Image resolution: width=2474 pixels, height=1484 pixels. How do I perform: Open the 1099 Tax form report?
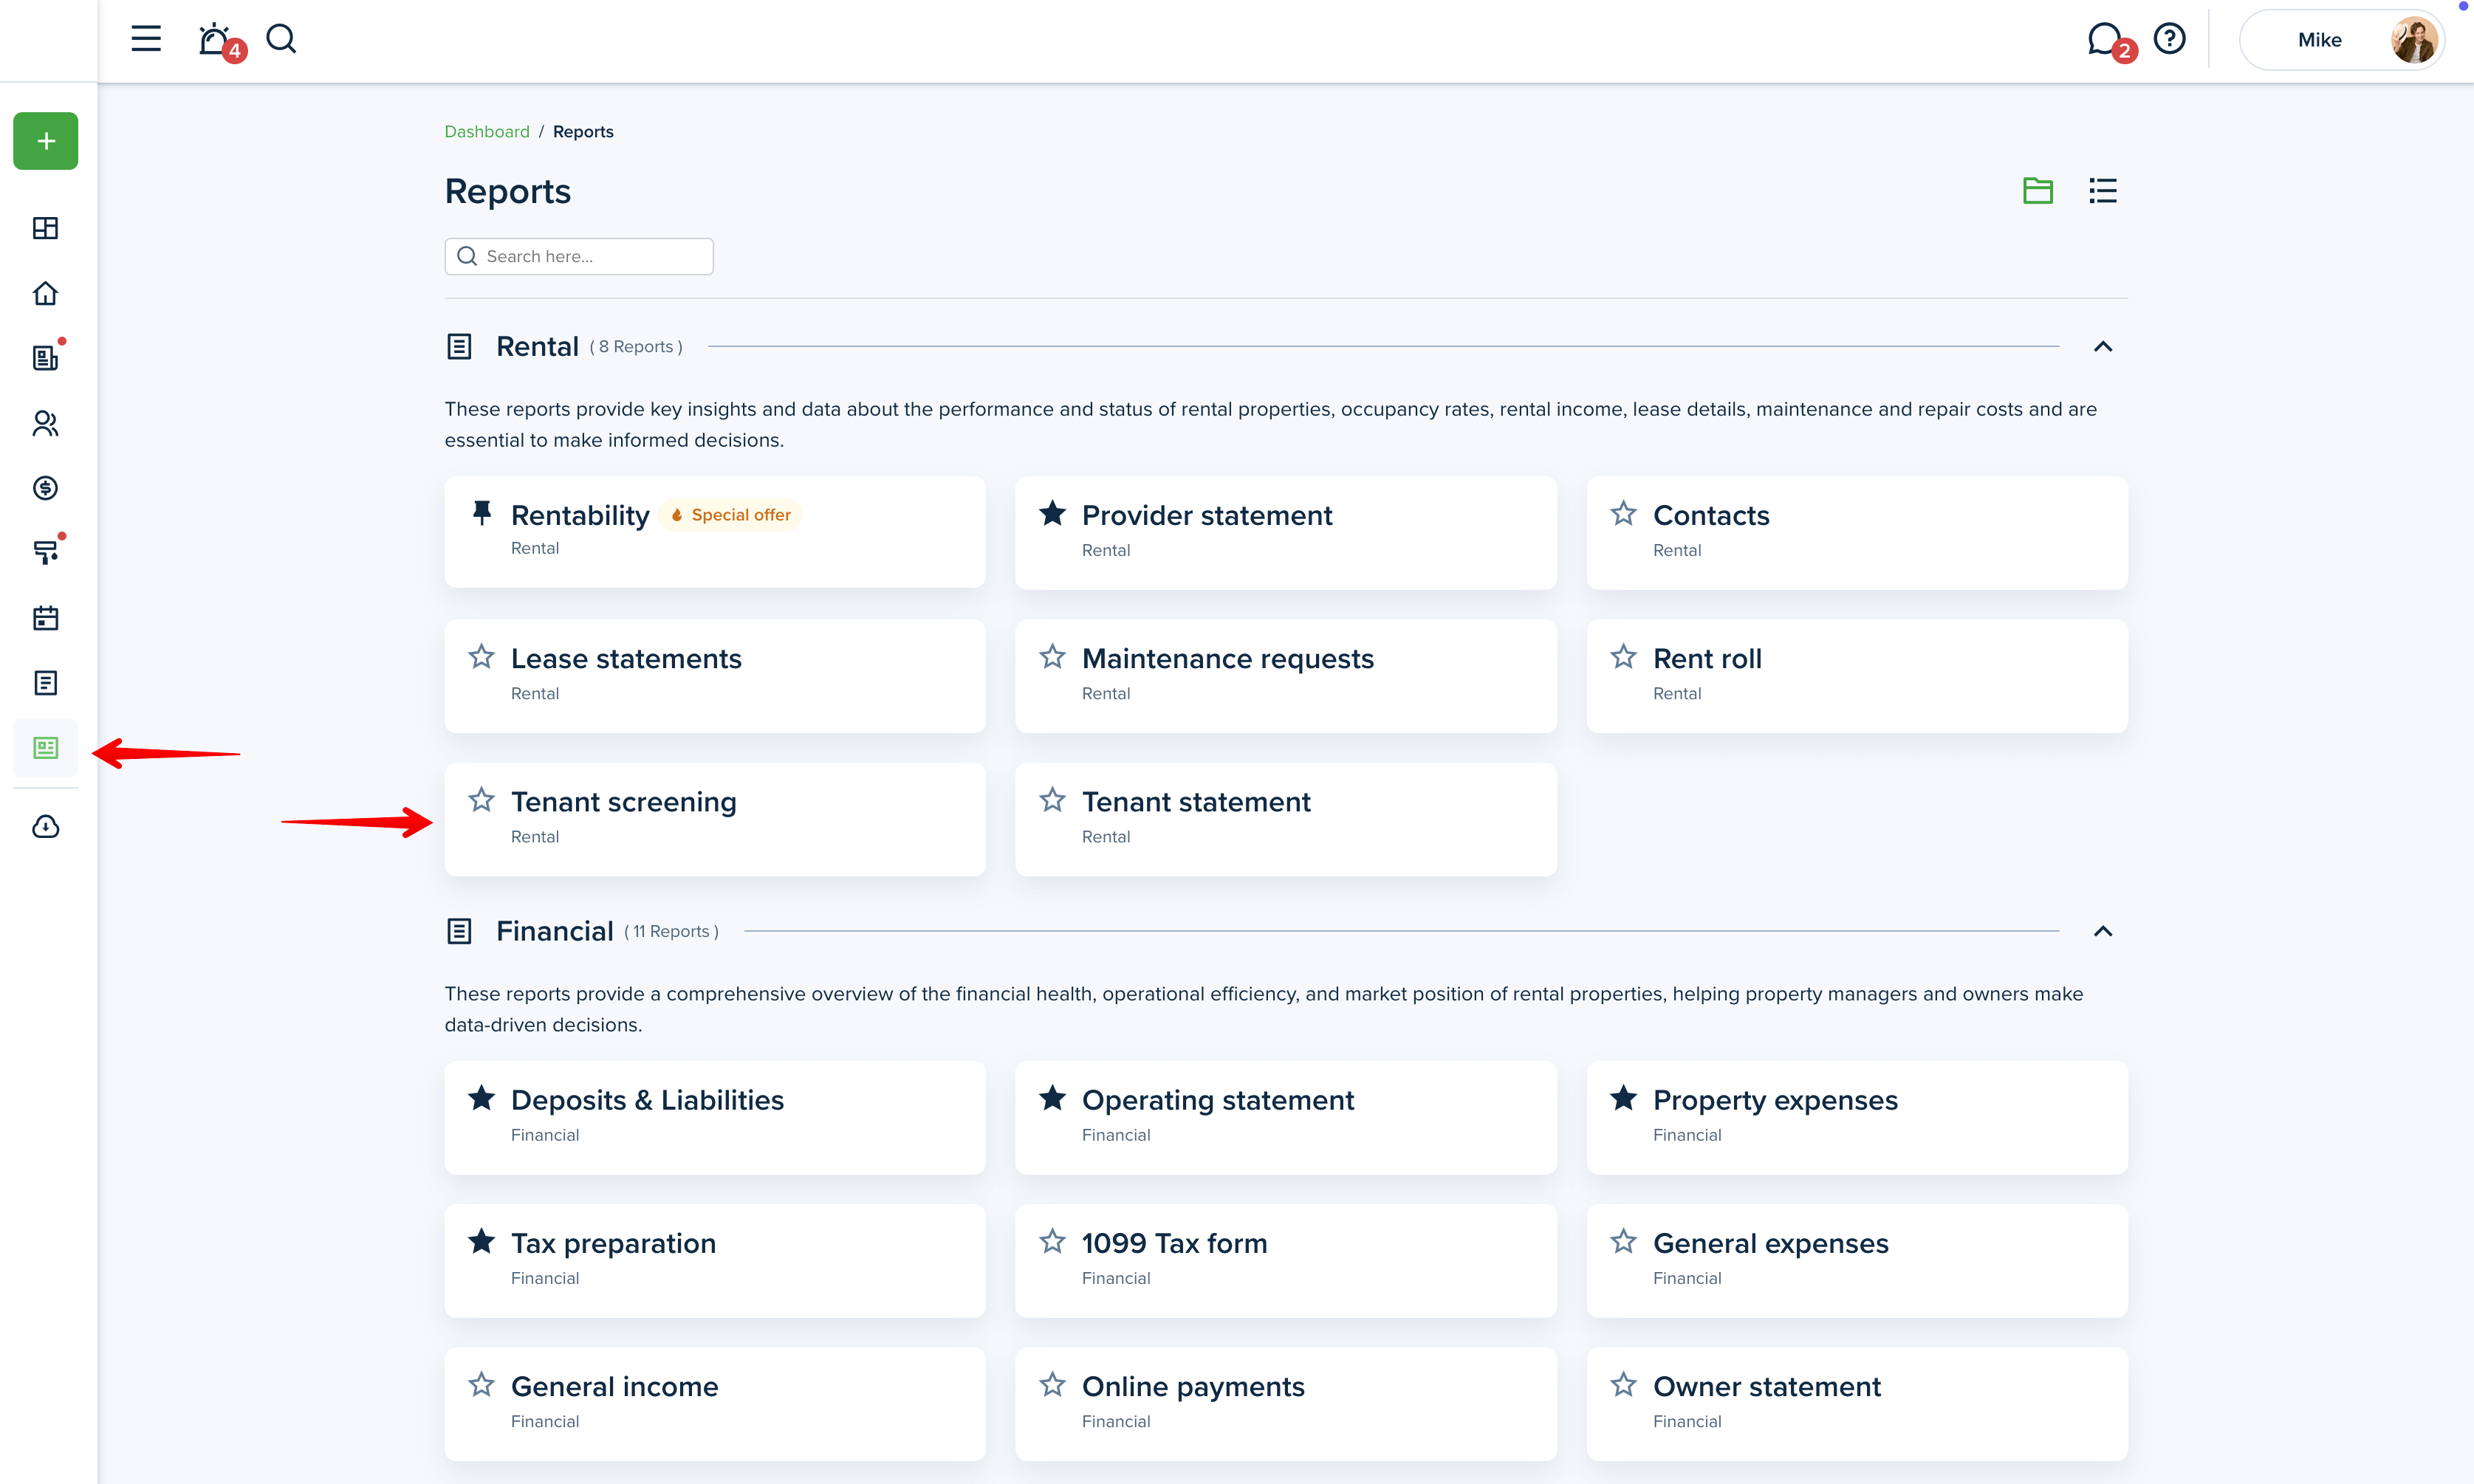click(x=1285, y=1261)
